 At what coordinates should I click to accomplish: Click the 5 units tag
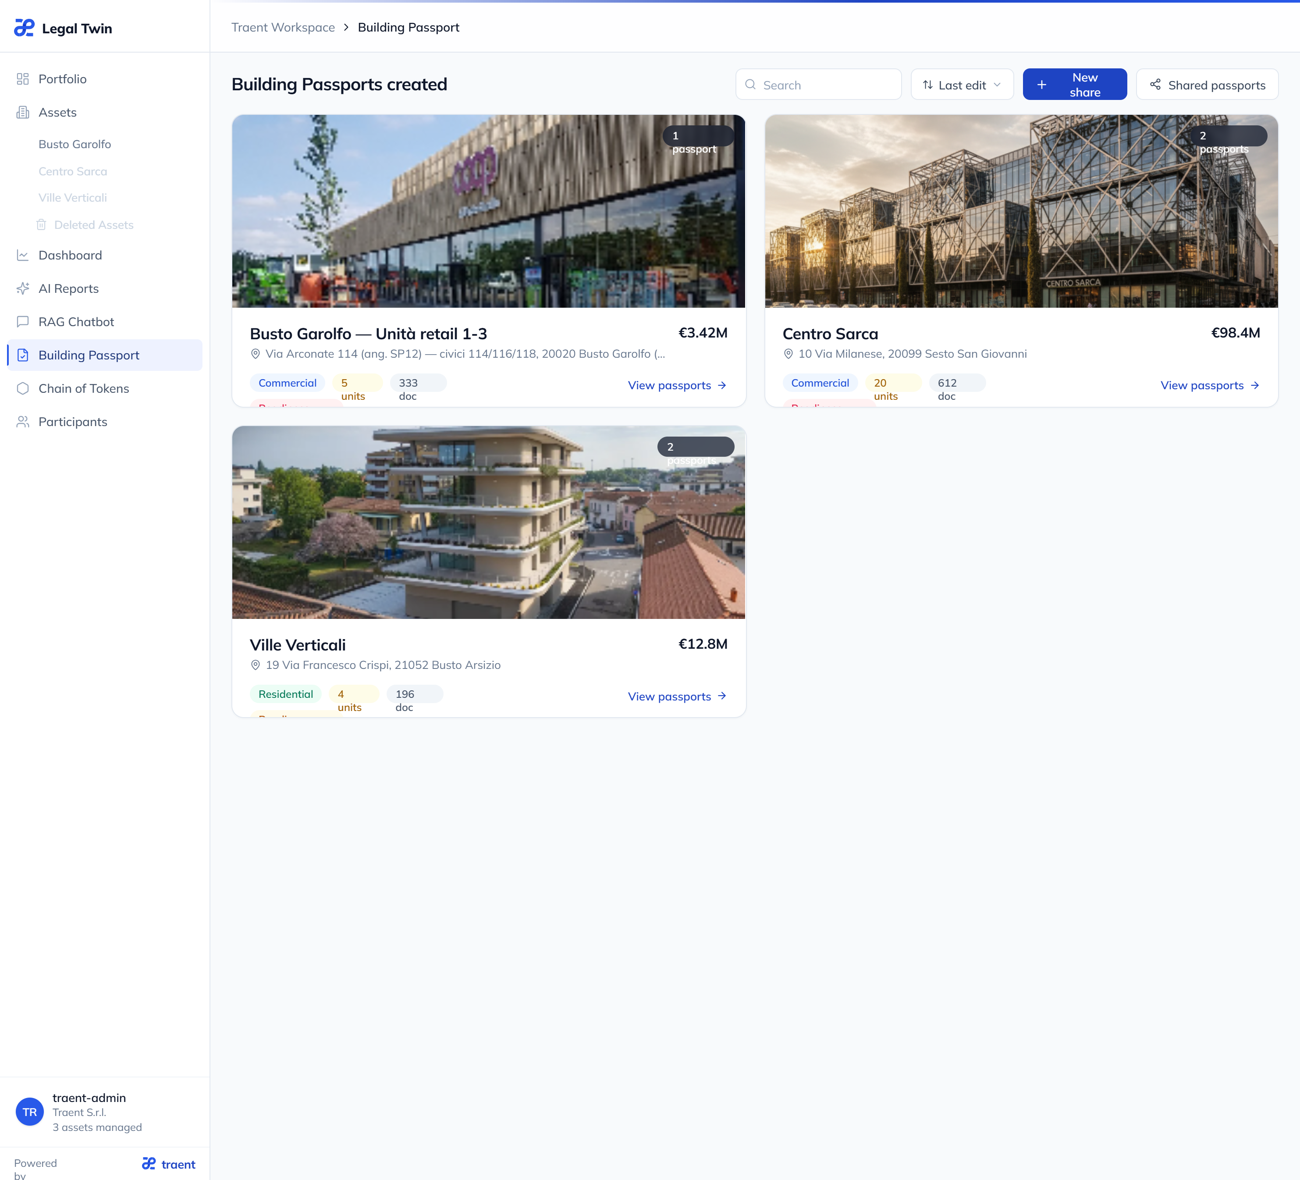click(357, 383)
